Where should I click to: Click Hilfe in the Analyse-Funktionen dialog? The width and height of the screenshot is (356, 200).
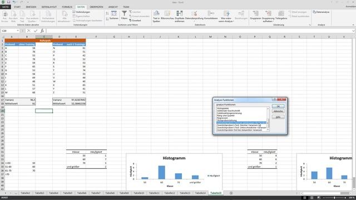pos(278,117)
